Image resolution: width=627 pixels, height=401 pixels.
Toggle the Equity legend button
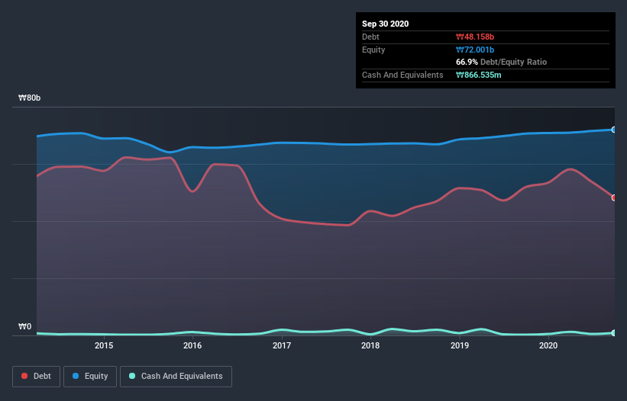[90, 377]
